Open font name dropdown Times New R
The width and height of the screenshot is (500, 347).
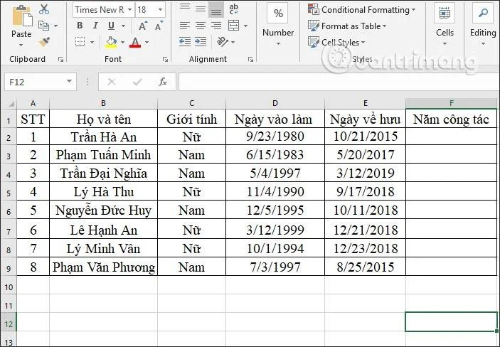coord(129,9)
